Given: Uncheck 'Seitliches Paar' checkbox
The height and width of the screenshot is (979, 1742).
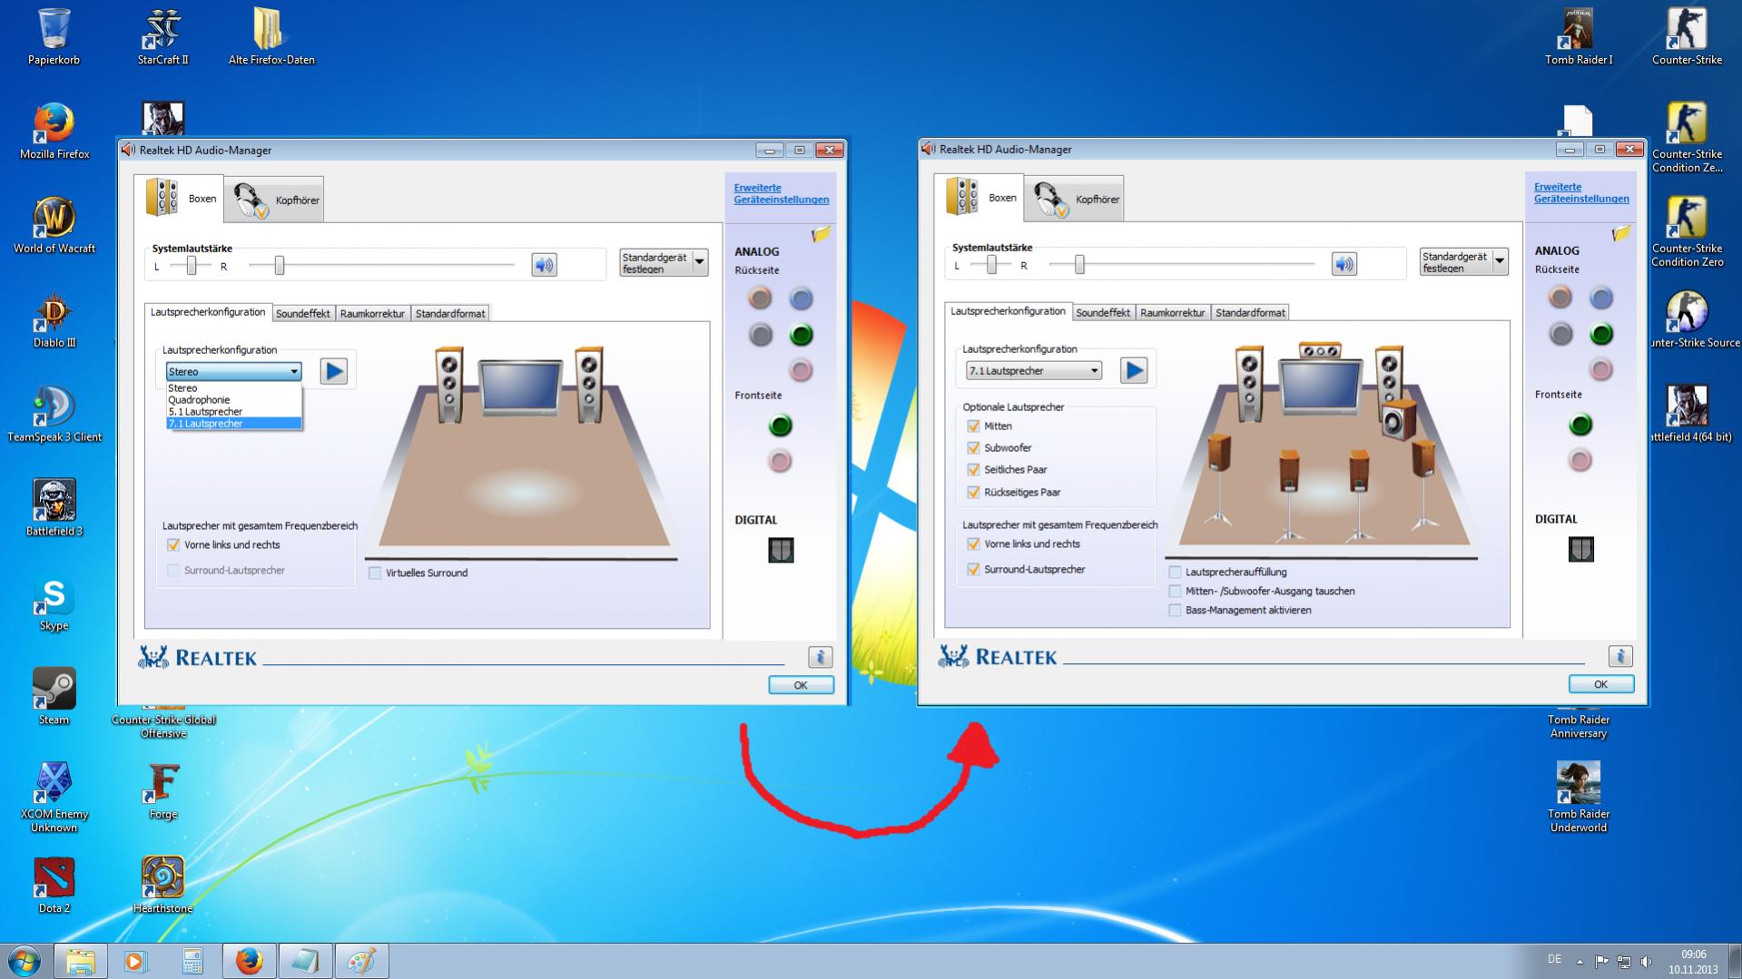Looking at the screenshot, I should click(973, 470).
